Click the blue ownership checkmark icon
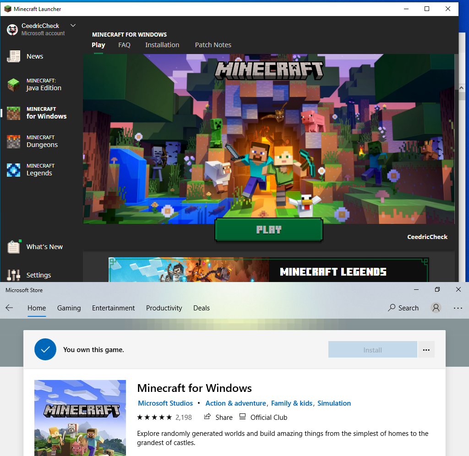The height and width of the screenshot is (456, 469). [45, 349]
